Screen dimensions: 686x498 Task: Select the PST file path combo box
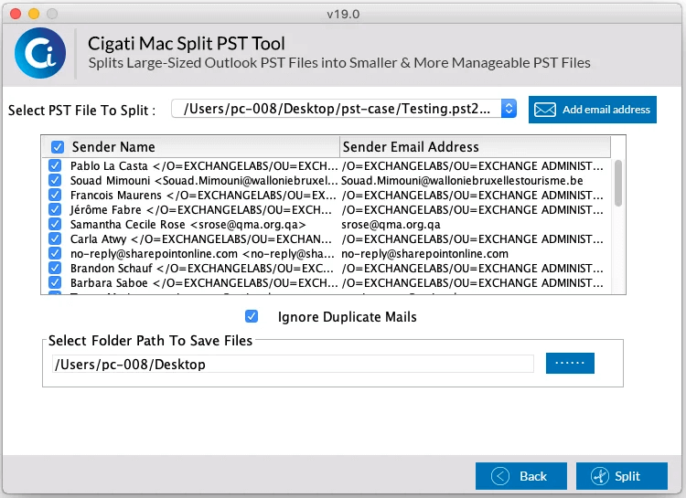pos(344,109)
